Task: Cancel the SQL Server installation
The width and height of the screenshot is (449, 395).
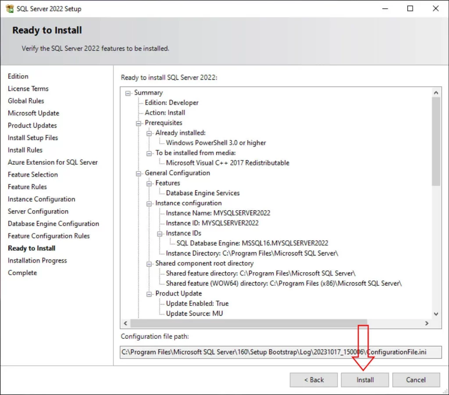Action: (416, 380)
